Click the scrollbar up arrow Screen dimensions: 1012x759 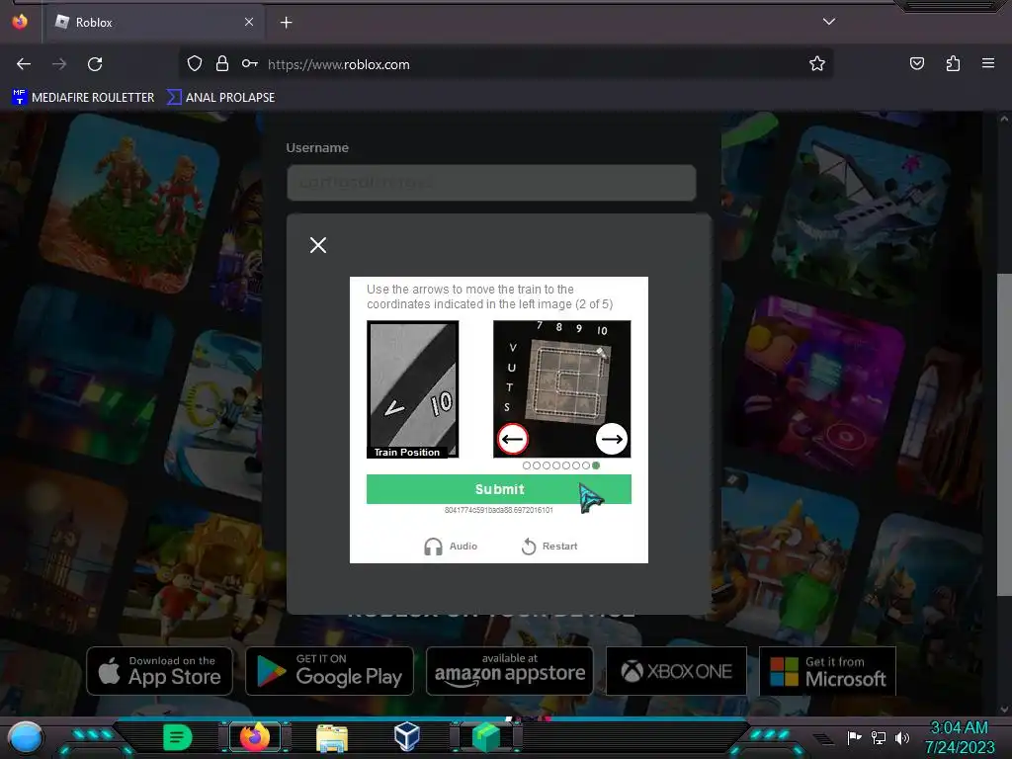tap(1004, 119)
